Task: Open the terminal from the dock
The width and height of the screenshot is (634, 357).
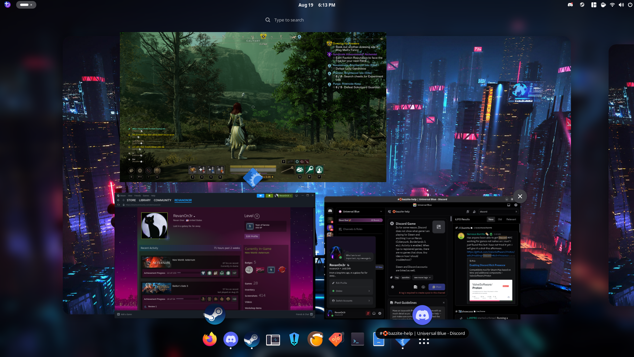Action: (358, 339)
